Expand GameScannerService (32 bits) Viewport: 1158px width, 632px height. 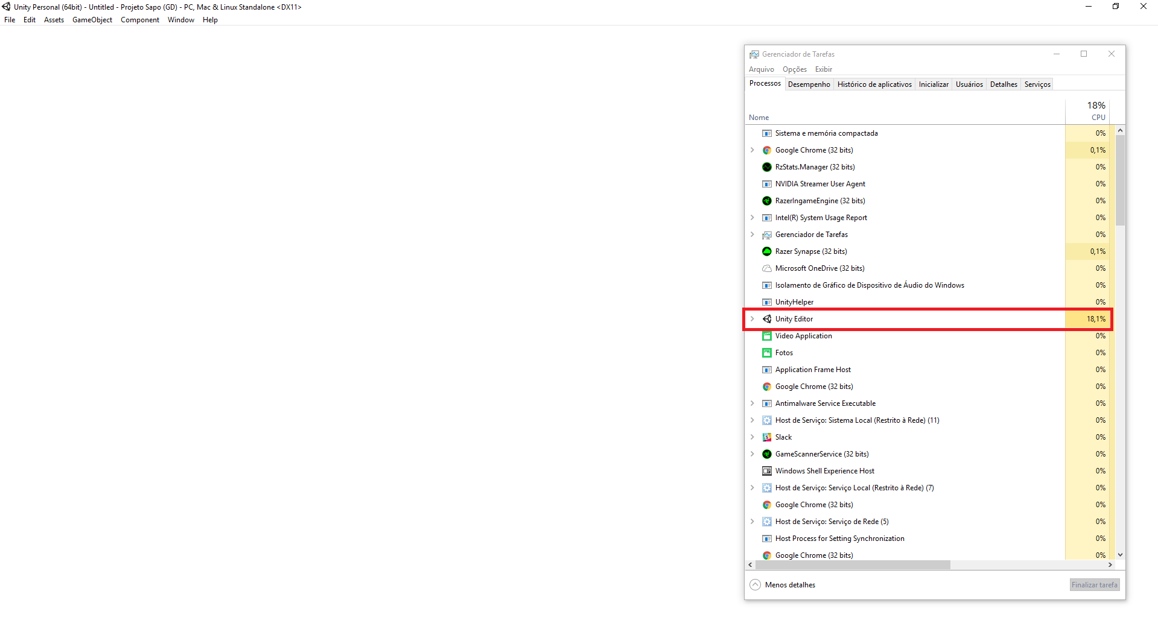[752, 454]
